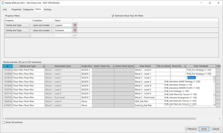Click the Ideate BIMLink app icon
223x133 pixels.
pos(3,3)
